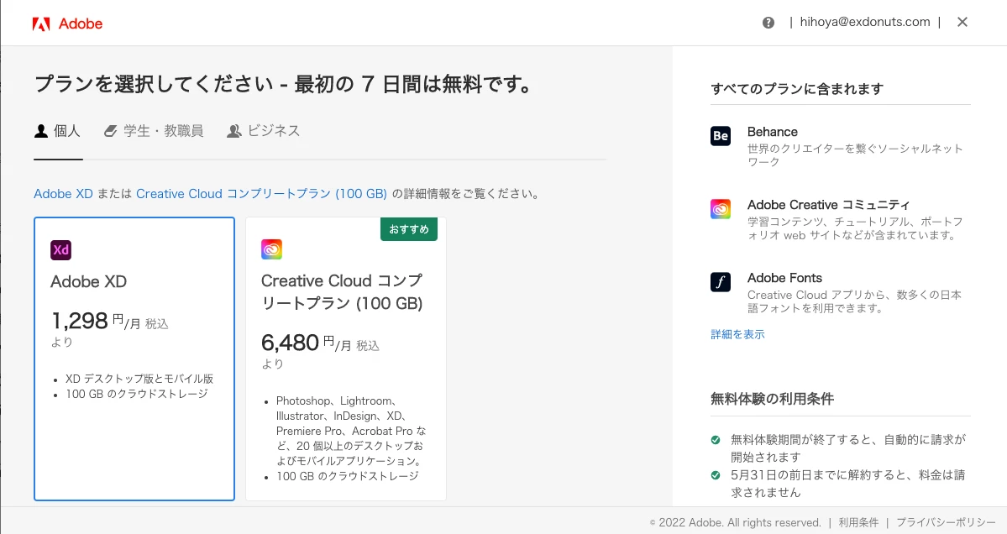Image resolution: width=1007 pixels, height=534 pixels.
Task: Open the Adobe XD details link
Action: pos(63,194)
